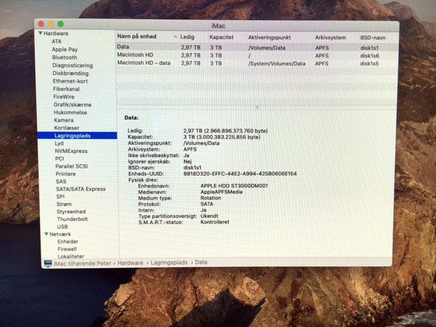Show Grafik/skærme information
The height and width of the screenshot is (327, 436).
[x=73, y=104]
